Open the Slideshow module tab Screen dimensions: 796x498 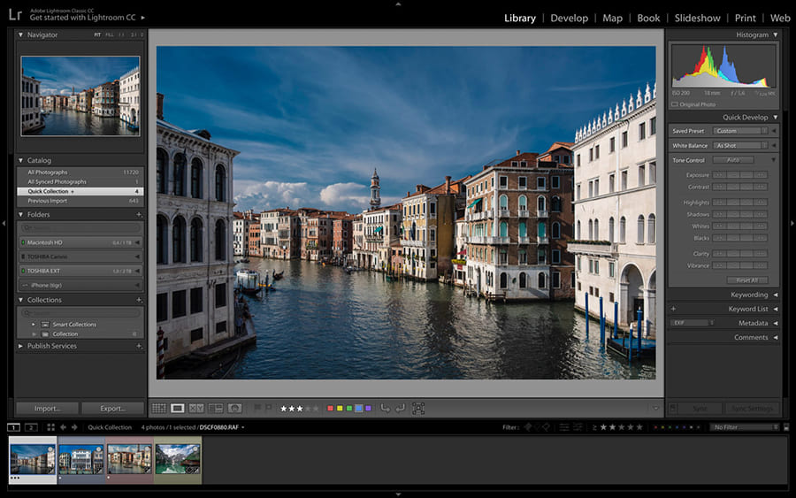[697, 18]
